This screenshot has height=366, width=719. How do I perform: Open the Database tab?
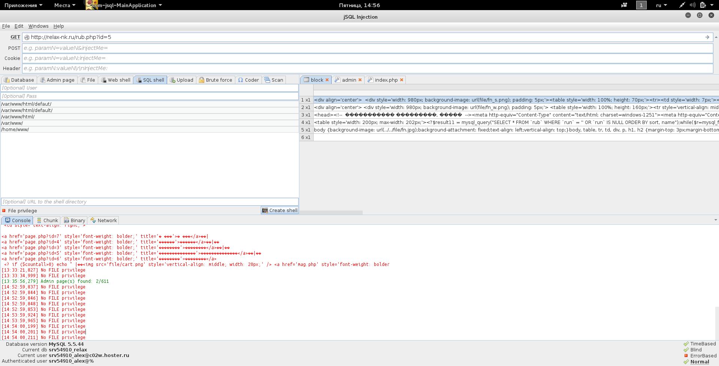coord(19,80)
